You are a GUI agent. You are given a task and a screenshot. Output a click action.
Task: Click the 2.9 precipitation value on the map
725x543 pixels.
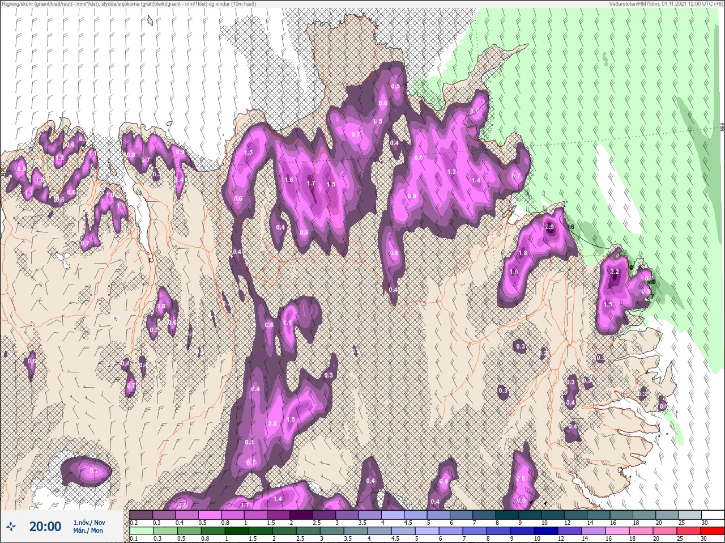(x=549, y=227)
